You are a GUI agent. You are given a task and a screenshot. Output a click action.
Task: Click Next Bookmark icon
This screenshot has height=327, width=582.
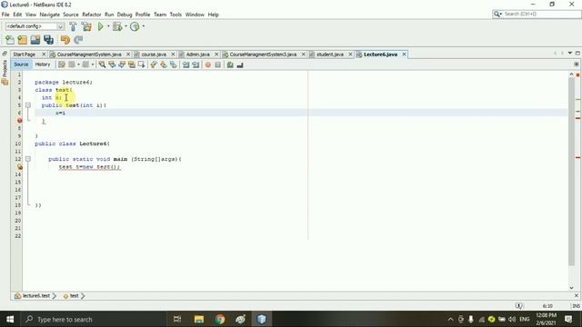pos(164,64)
